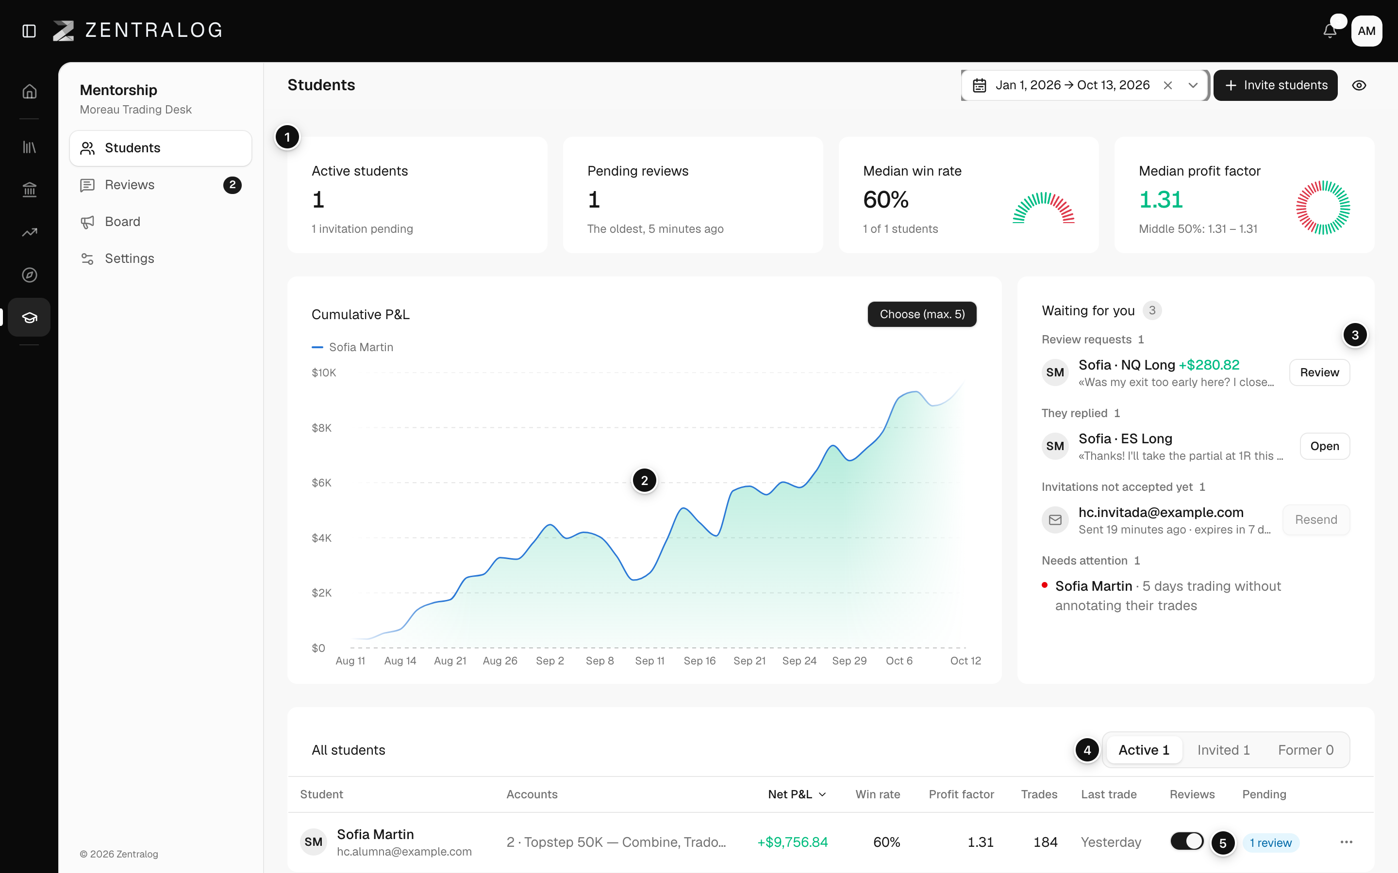Click the envelope icon beside hc.invitada
Viewport: 1398px width, 873px height.
click(x=1055, y=519)
